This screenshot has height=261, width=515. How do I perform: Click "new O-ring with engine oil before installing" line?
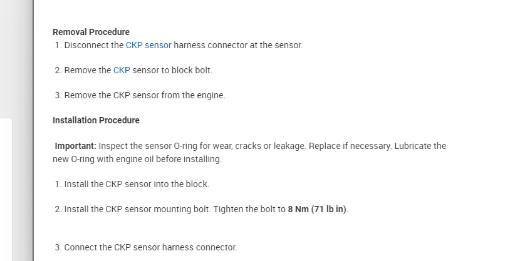(137, 159)
